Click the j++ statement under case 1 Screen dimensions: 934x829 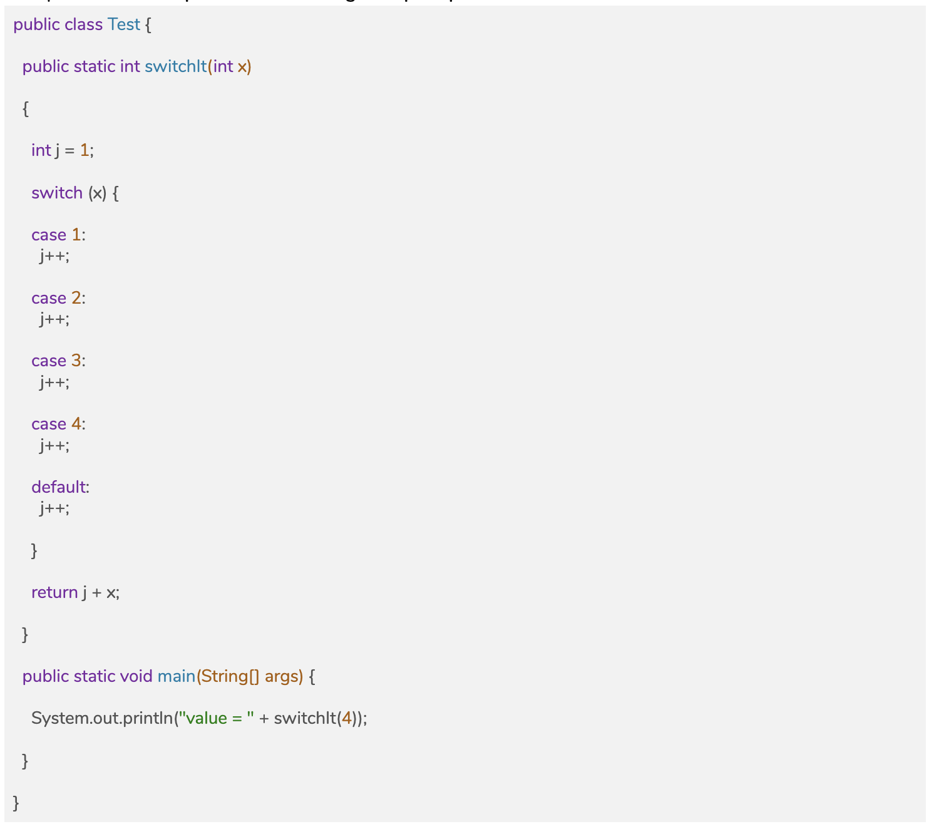click(x=54, y=255)
